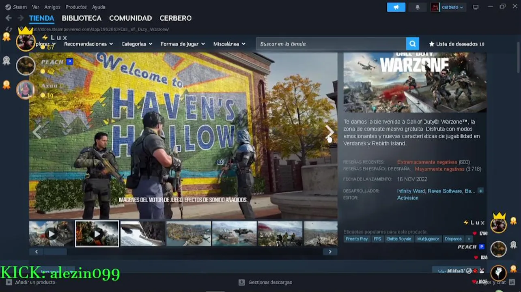This screenshot has width=521, height=292.
Task: Open the Productos menu
Action: (x=76, y=7)
